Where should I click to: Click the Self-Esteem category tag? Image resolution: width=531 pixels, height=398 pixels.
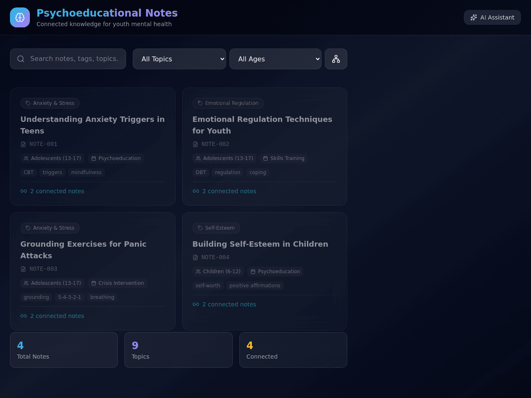[216, 228]
